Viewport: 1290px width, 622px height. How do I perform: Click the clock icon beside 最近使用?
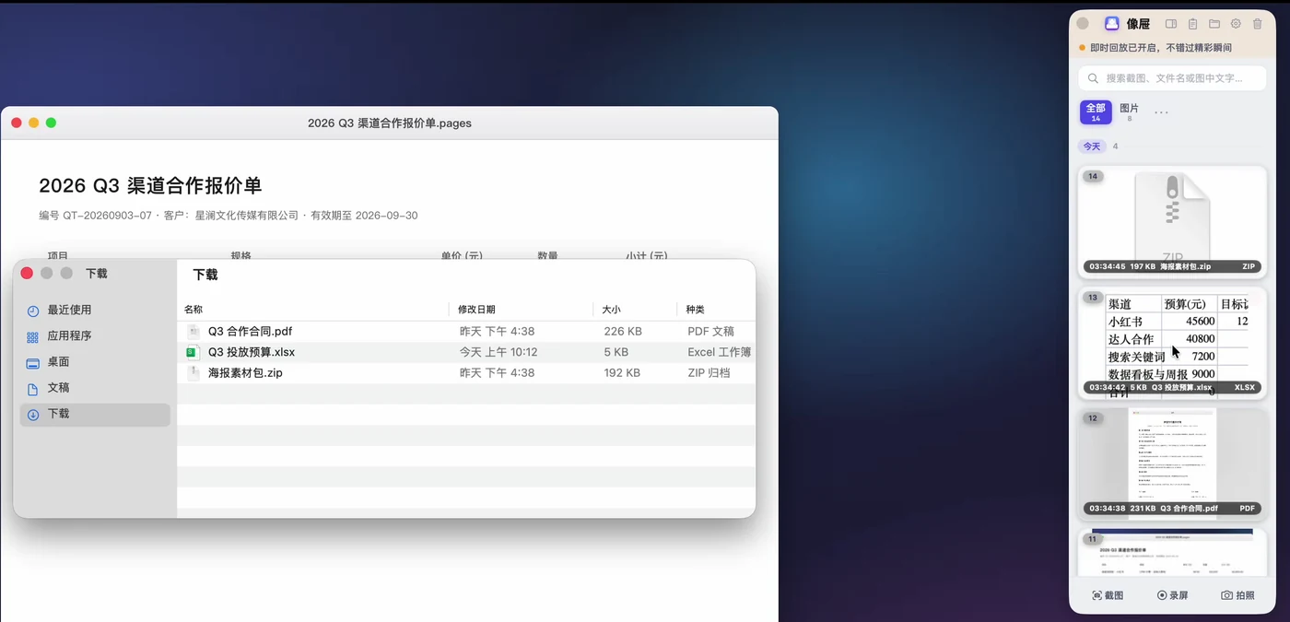point(33,311)
